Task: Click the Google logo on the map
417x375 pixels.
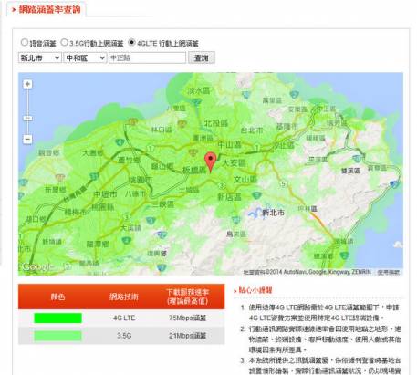Action: [x=36, y=266]
